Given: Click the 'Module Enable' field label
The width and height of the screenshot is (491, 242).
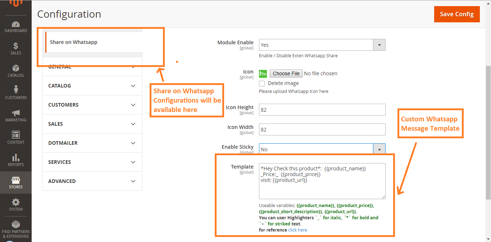Looking at the screenshot, I should 236,42.
